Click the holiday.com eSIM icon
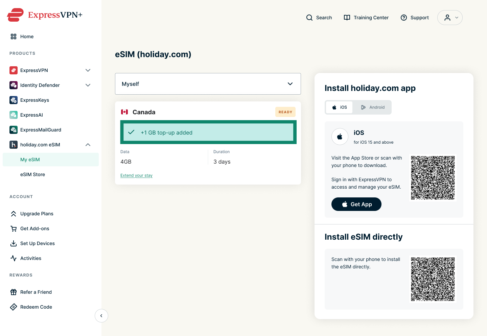 14,145
